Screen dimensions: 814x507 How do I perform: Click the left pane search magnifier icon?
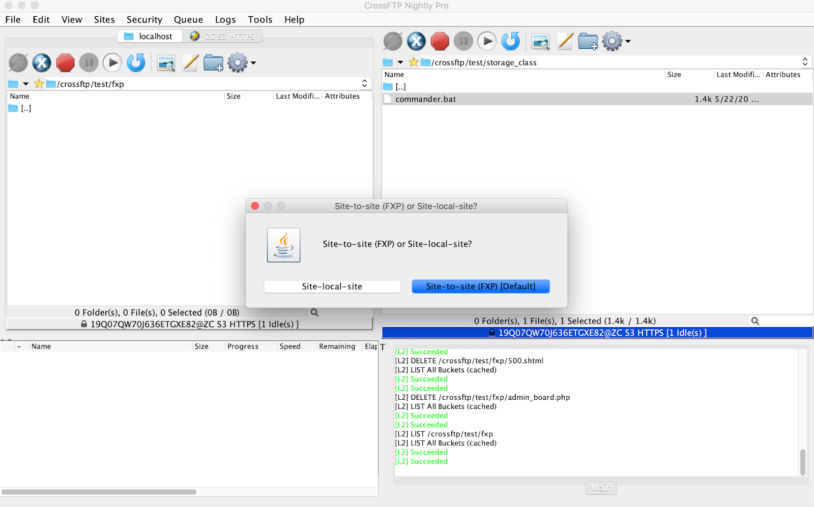tap(314, 312)
